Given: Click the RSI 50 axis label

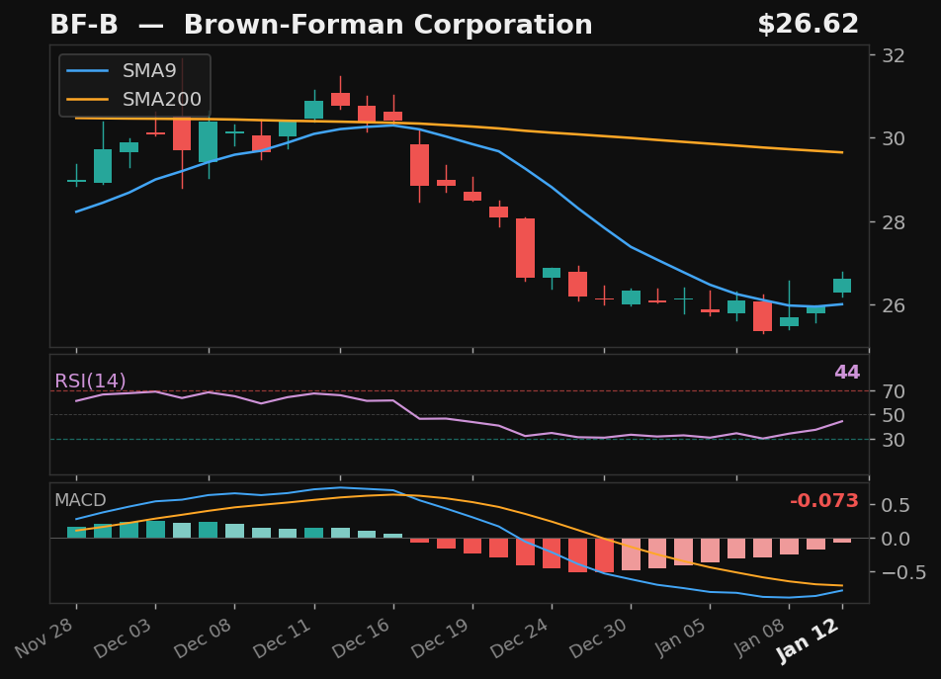Looking at the screenshot, I should coord(893,415).
